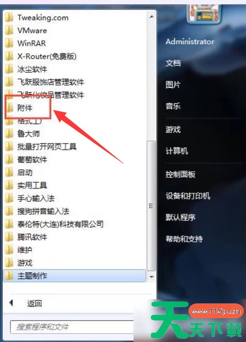This screenshot has width=246, height=342.
Task: Click the WinRAR folder icon
Action: click(x=9, y=43)
